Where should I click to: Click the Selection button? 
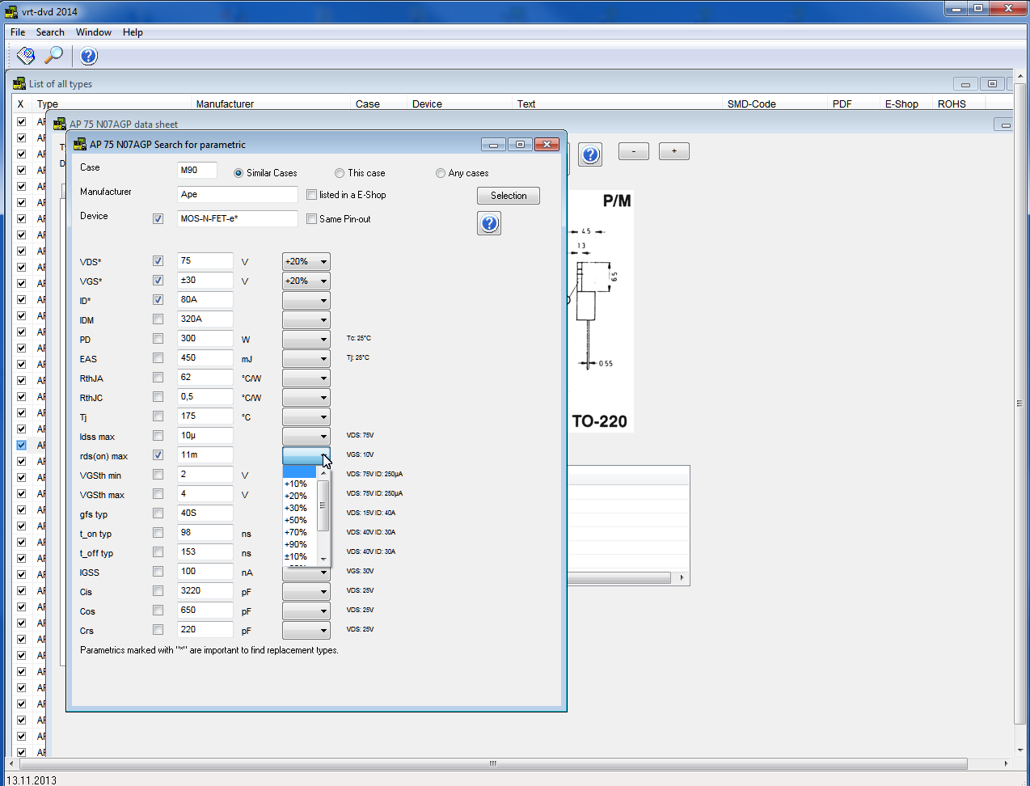click(509, 196)
